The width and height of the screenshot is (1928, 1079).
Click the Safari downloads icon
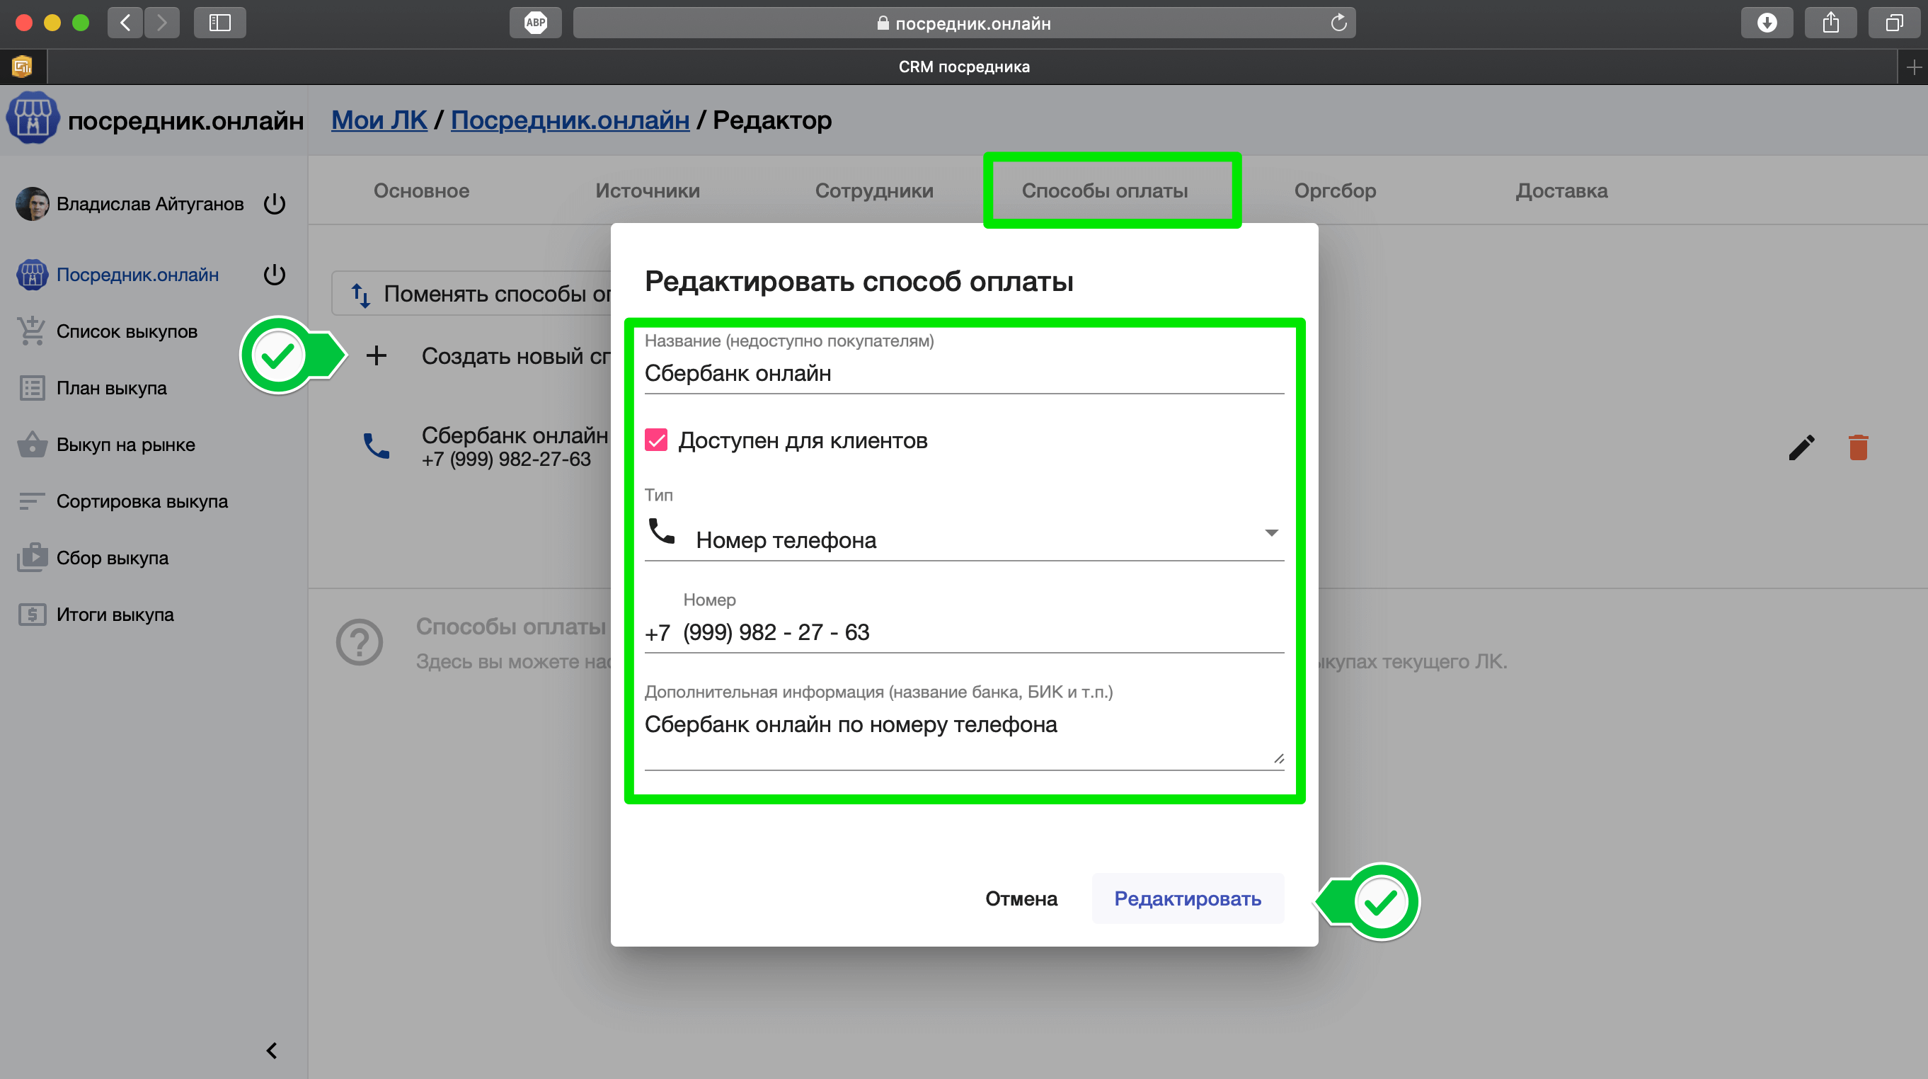tap(1767, 23)
